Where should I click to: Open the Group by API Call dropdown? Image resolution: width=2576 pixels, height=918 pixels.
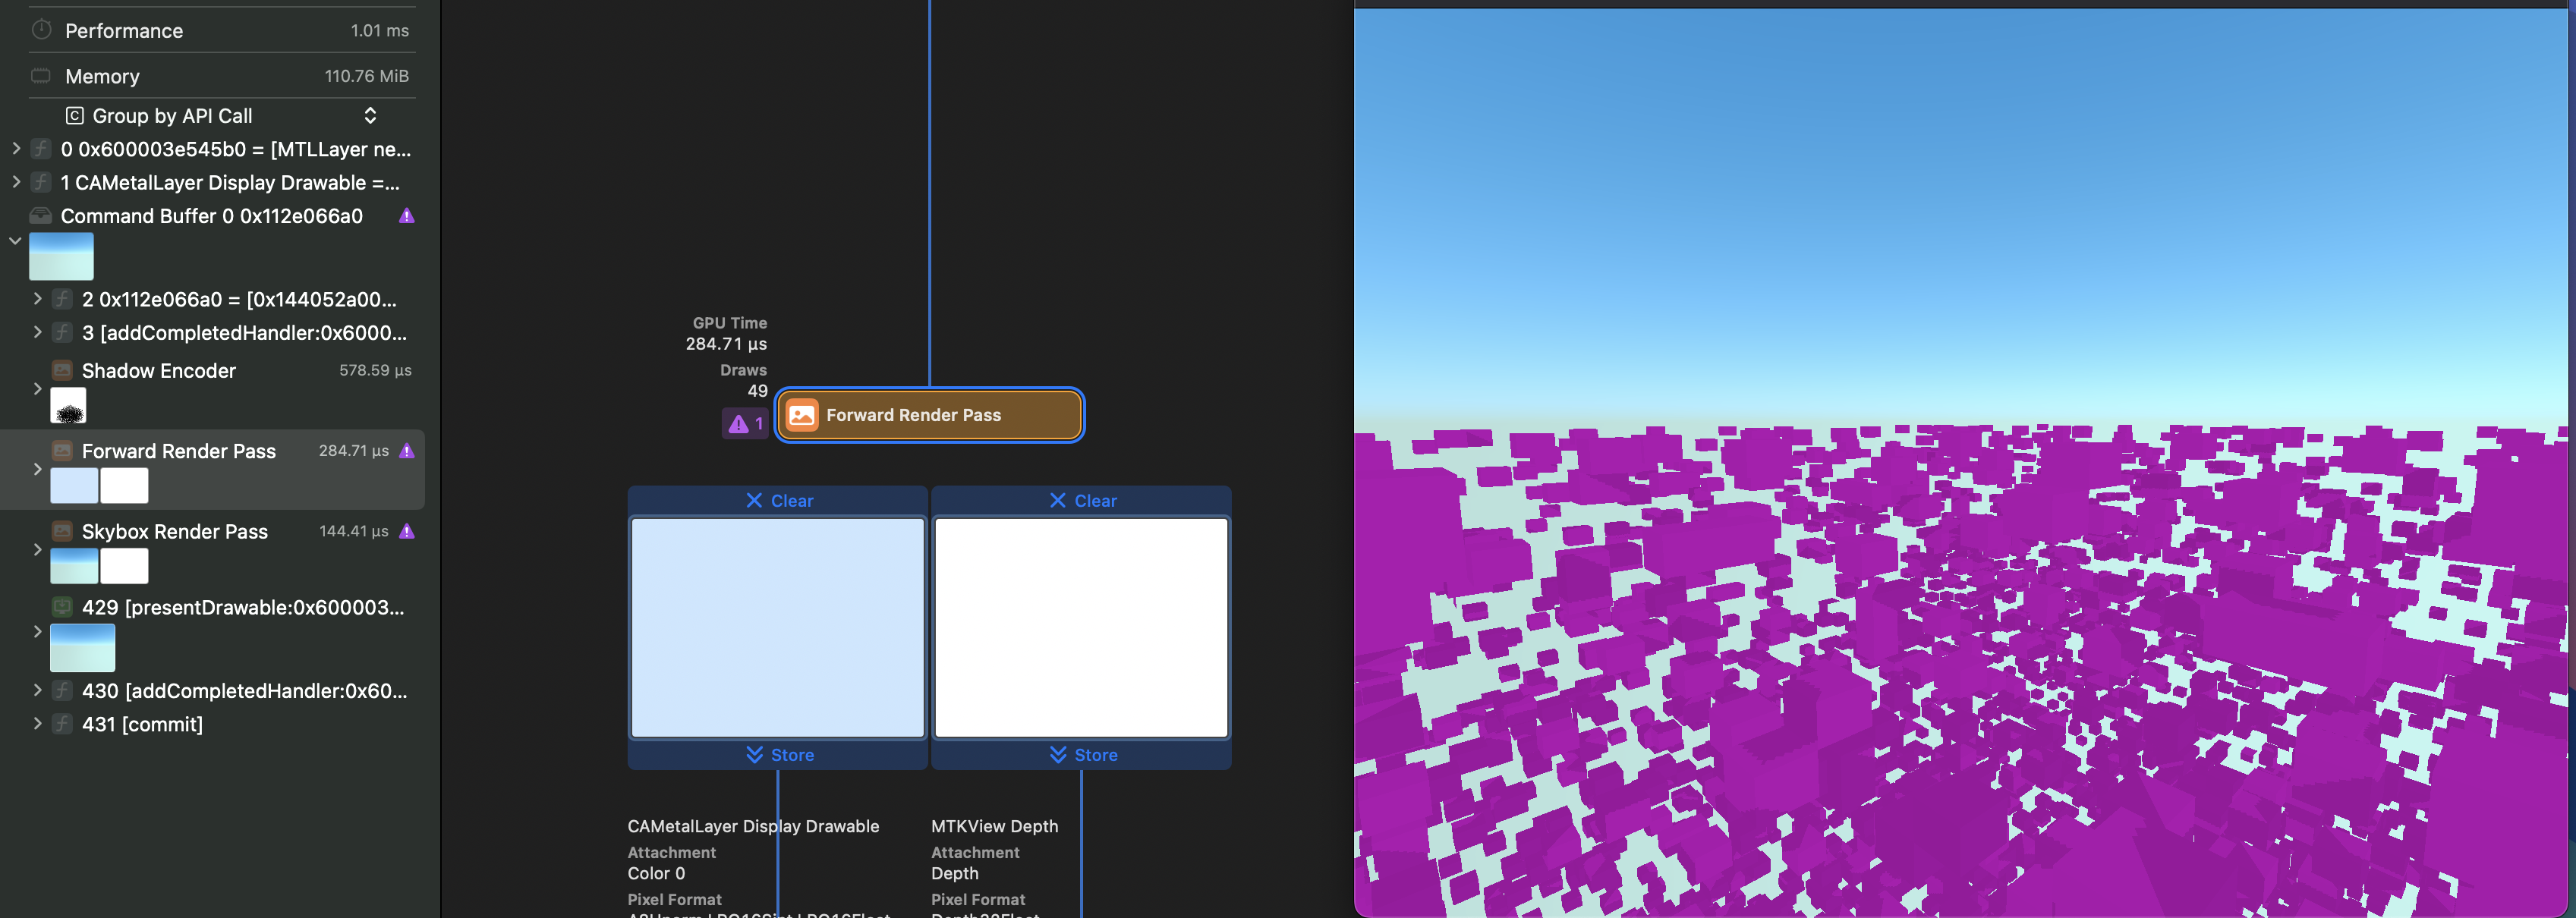click(221, 116)
